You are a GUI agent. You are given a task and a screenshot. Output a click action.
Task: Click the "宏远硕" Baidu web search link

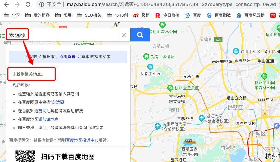(58, 102)
